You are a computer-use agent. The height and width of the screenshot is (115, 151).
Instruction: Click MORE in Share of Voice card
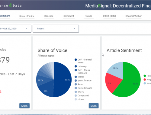(94, 106)
